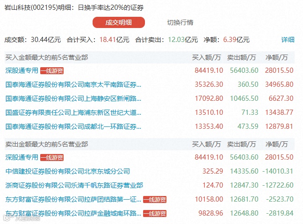Click the turnover value 30.44亿元
Viewport: 303px width, 224px height.
click(x=46, y=40)
